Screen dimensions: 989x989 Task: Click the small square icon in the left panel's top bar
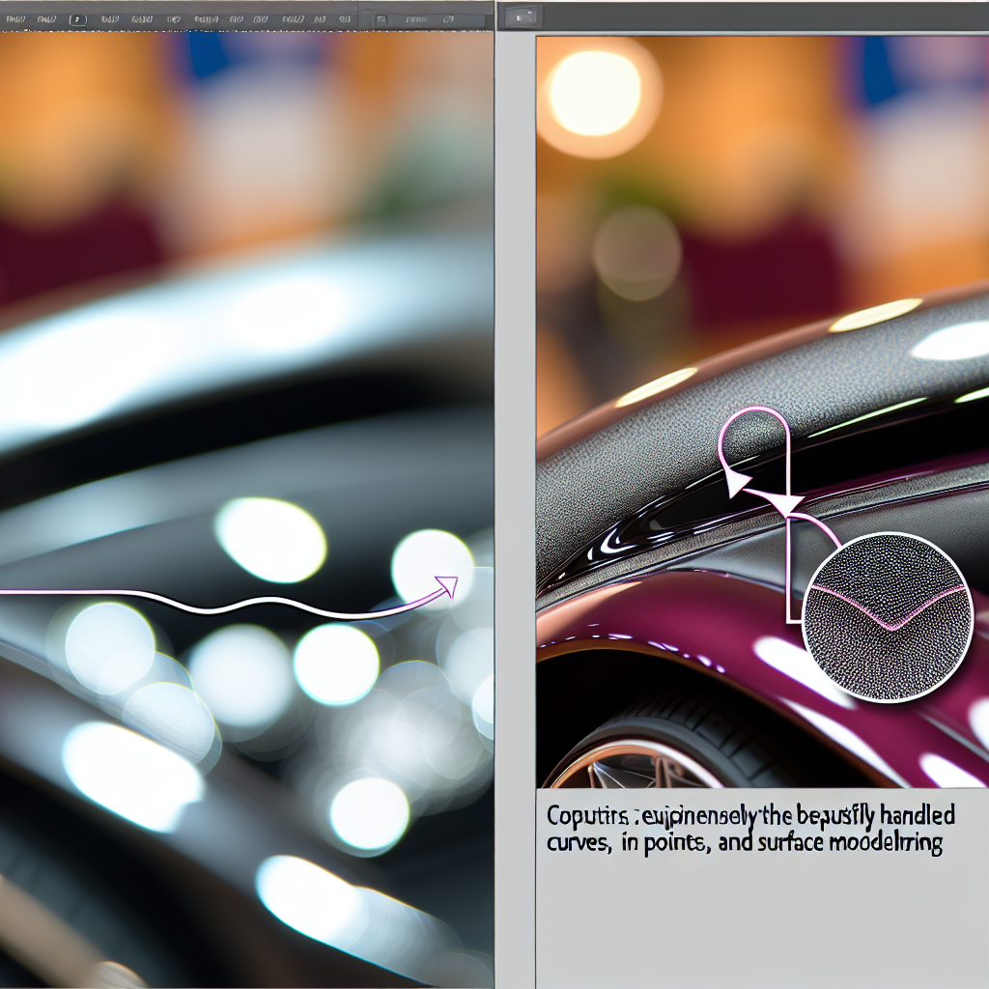click(x=381, y=20)
